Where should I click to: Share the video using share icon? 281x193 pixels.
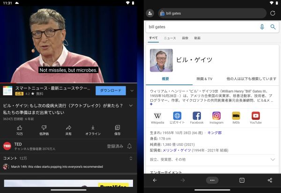68,127
